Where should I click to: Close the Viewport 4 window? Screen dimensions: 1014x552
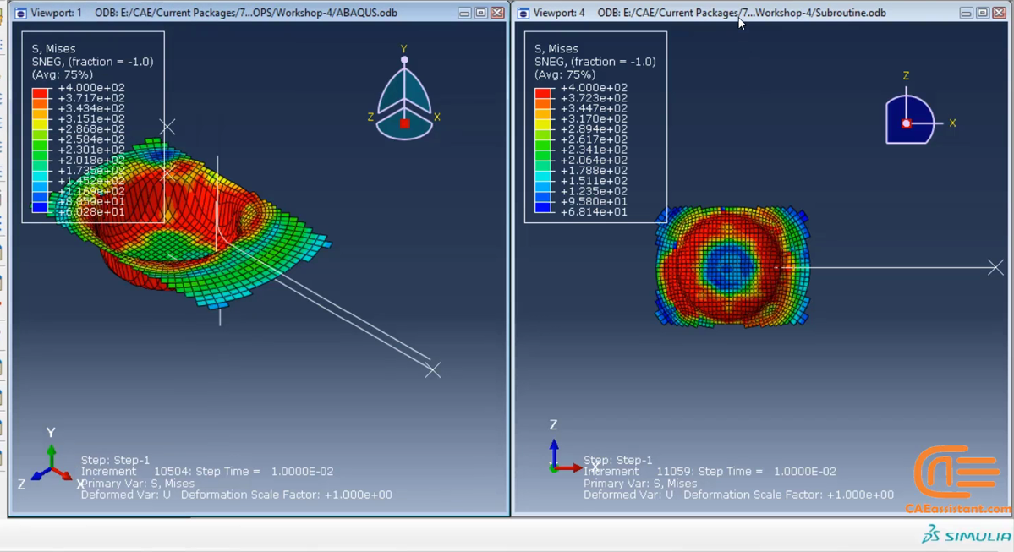pyautogui.click(x=999, y=13)
